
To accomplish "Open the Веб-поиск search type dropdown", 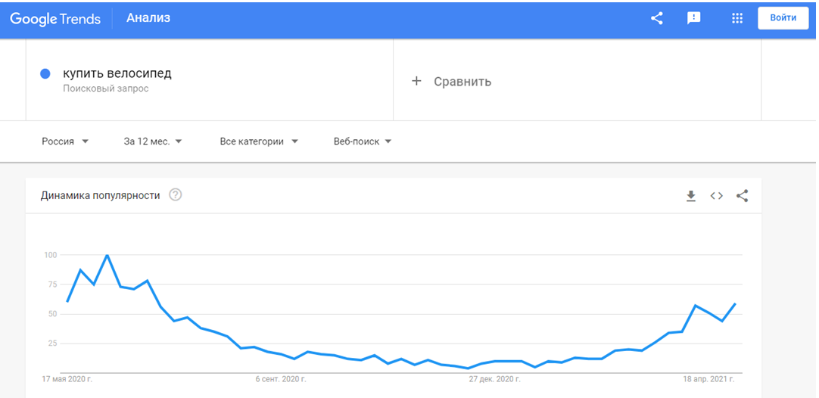I will 363,141.
